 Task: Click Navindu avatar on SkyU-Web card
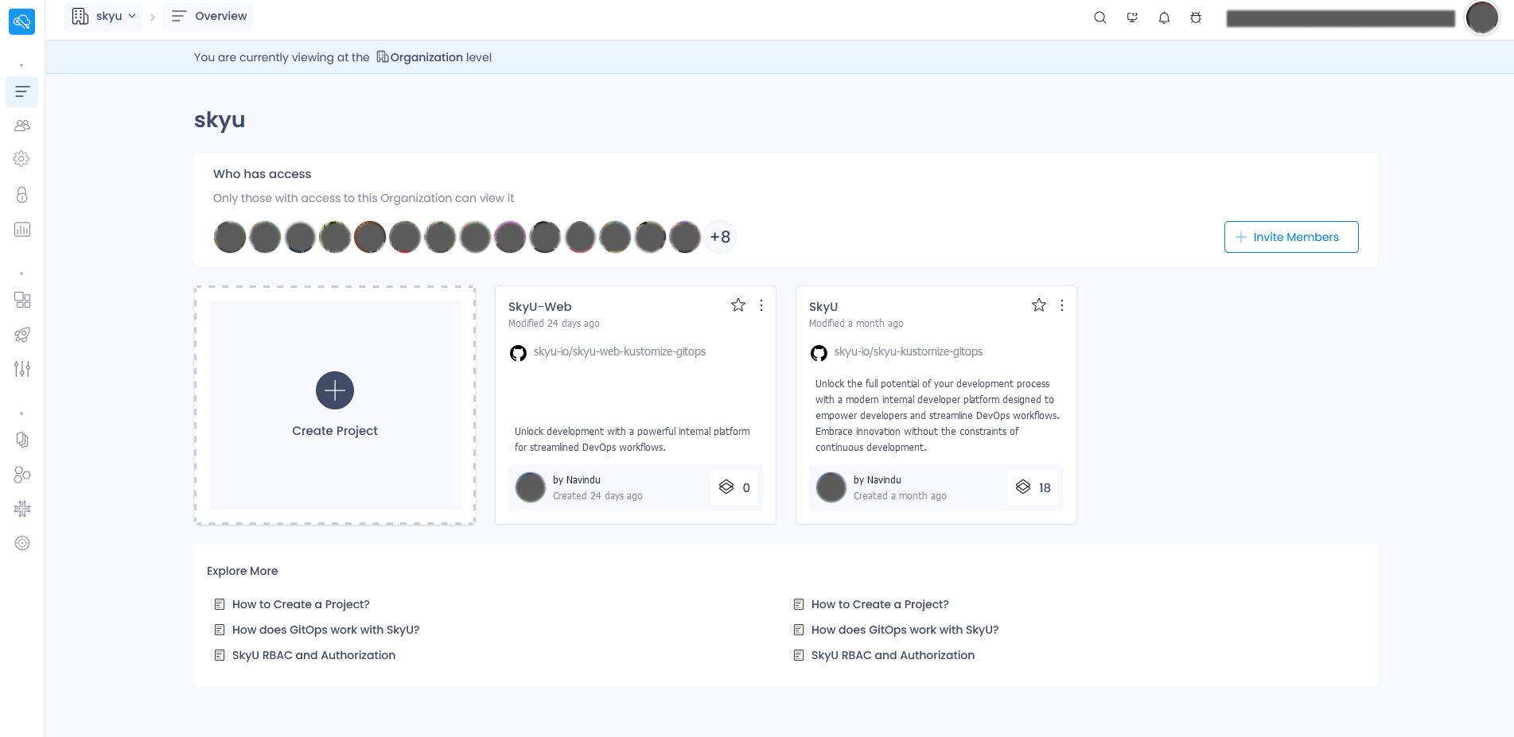(531, 487)
